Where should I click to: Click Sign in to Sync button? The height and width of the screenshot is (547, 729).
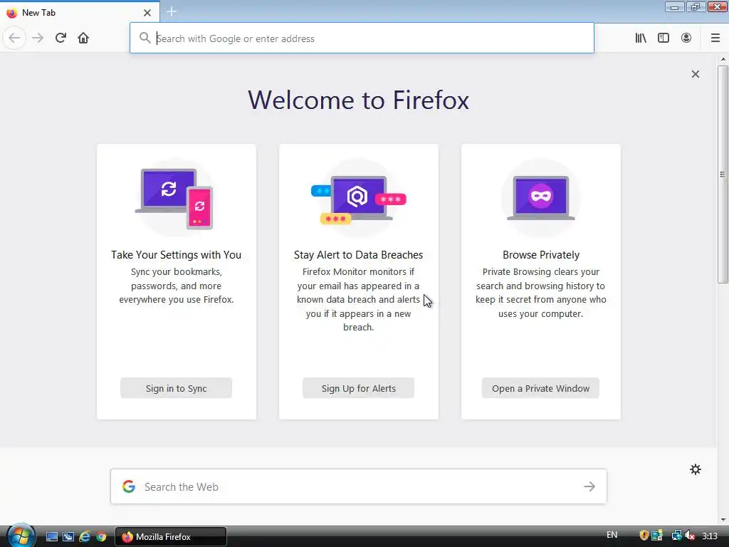click(x=177, y=388)
